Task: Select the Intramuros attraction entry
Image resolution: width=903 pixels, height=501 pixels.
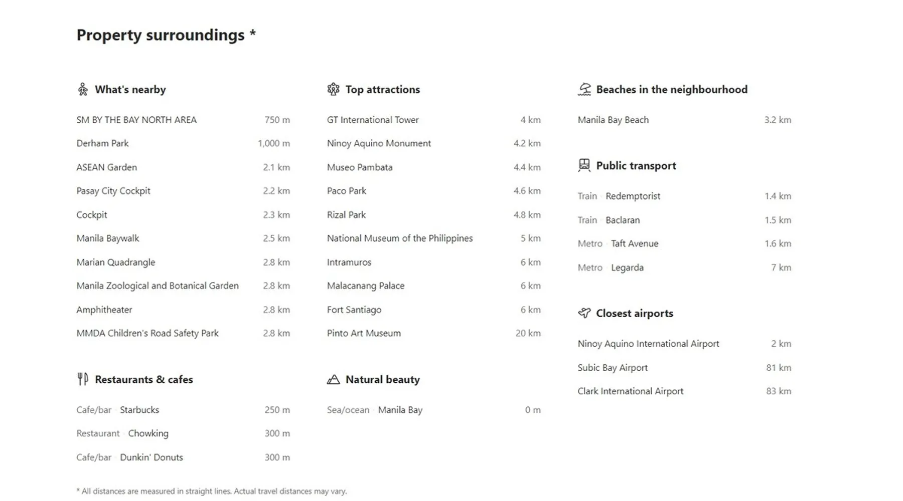Action: pos(349,262)
